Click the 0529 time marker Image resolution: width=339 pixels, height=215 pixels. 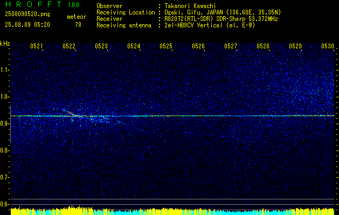295,46
